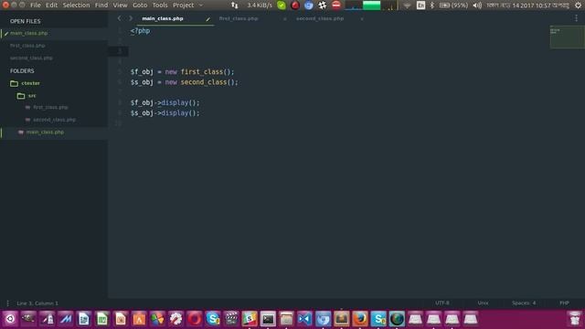Screen dimensions: 585x329
Task: Open the Find menu
Action: click(x=101, y=5)
